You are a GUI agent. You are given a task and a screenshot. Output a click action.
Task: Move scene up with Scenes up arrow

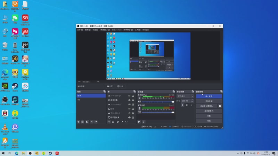click(92, 122)
